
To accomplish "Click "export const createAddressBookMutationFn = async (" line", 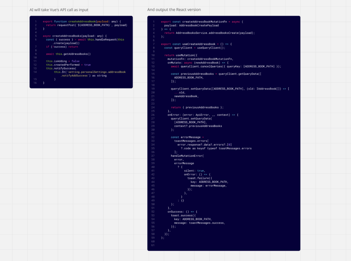I will 202,22.
